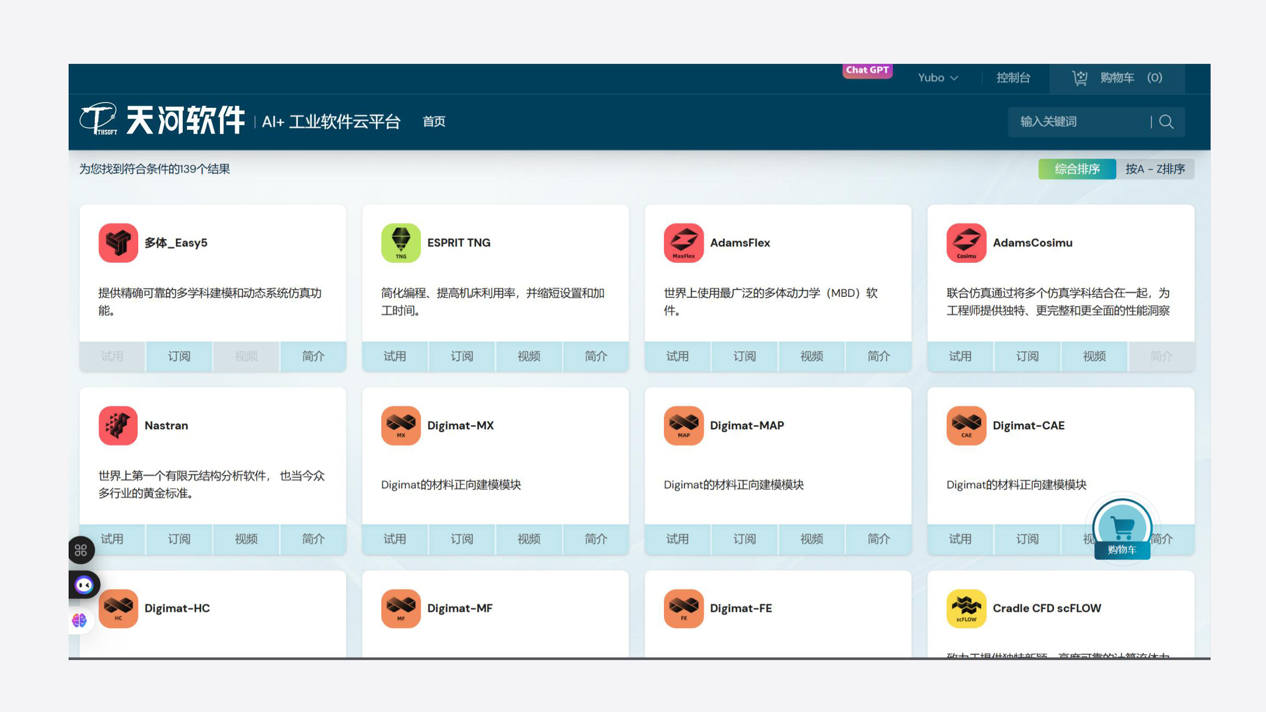Screen dimensions: 1266x712
Task: Open the Digimat-HC product icon
Action: [x=118, y=609]
